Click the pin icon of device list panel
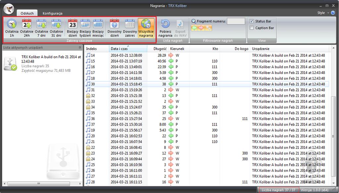339x193 pixels. 80,48
